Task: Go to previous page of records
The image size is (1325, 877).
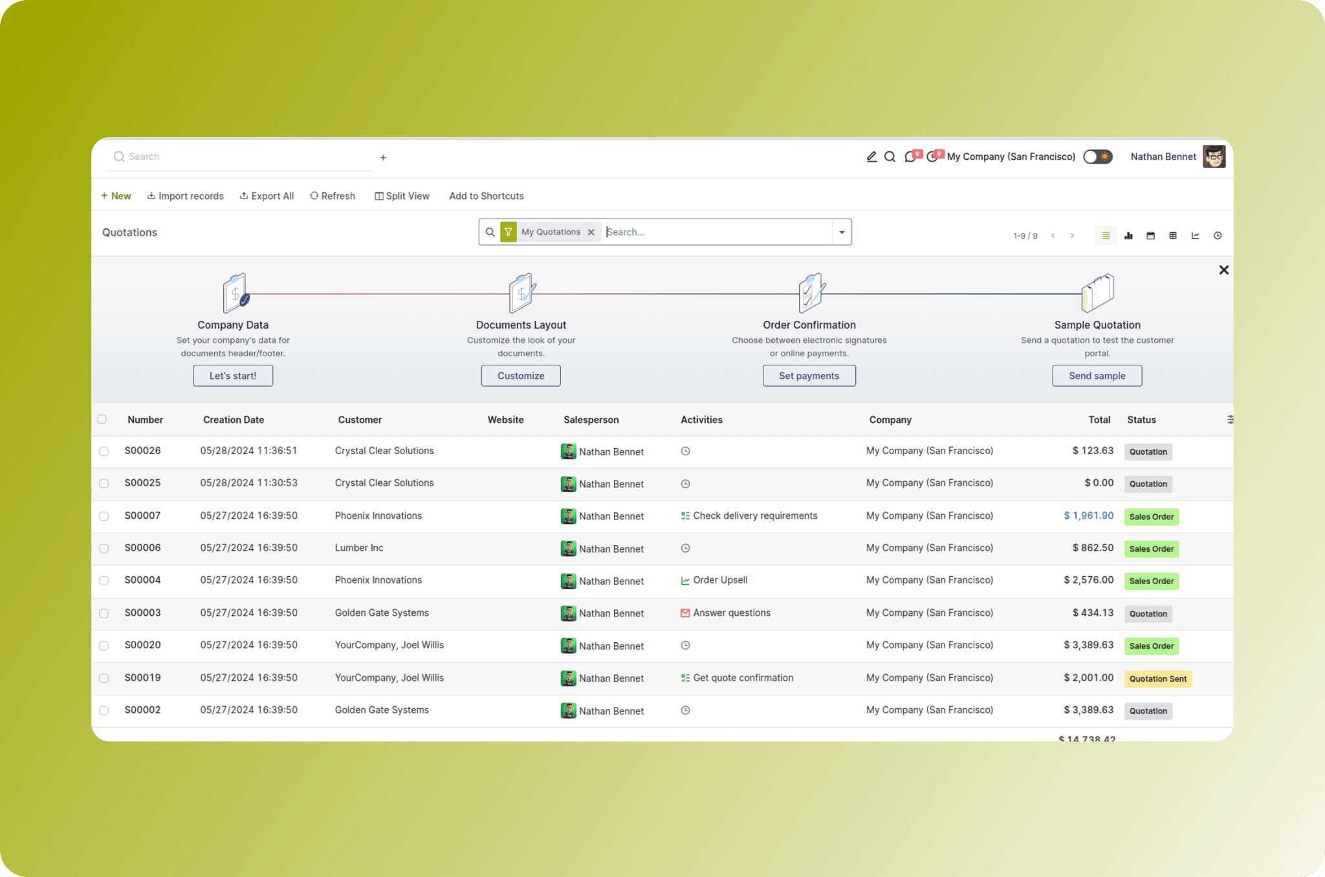Action: coord(1053,235)
